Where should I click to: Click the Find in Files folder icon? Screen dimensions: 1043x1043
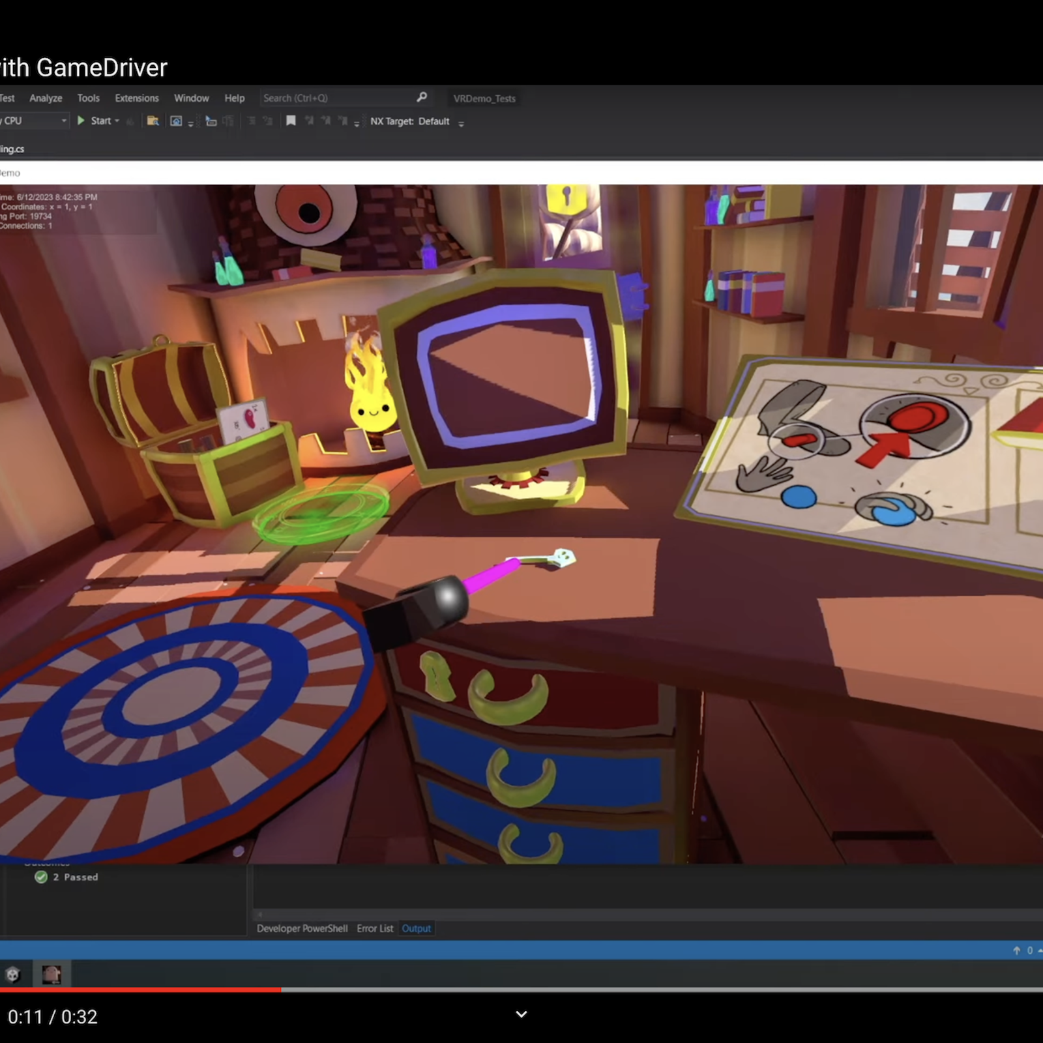153,121
